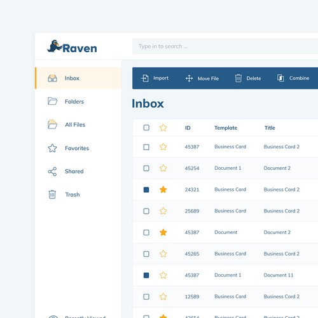
Task: Open Inbox via its tray icon in sidebar
Action: point(52,78)
